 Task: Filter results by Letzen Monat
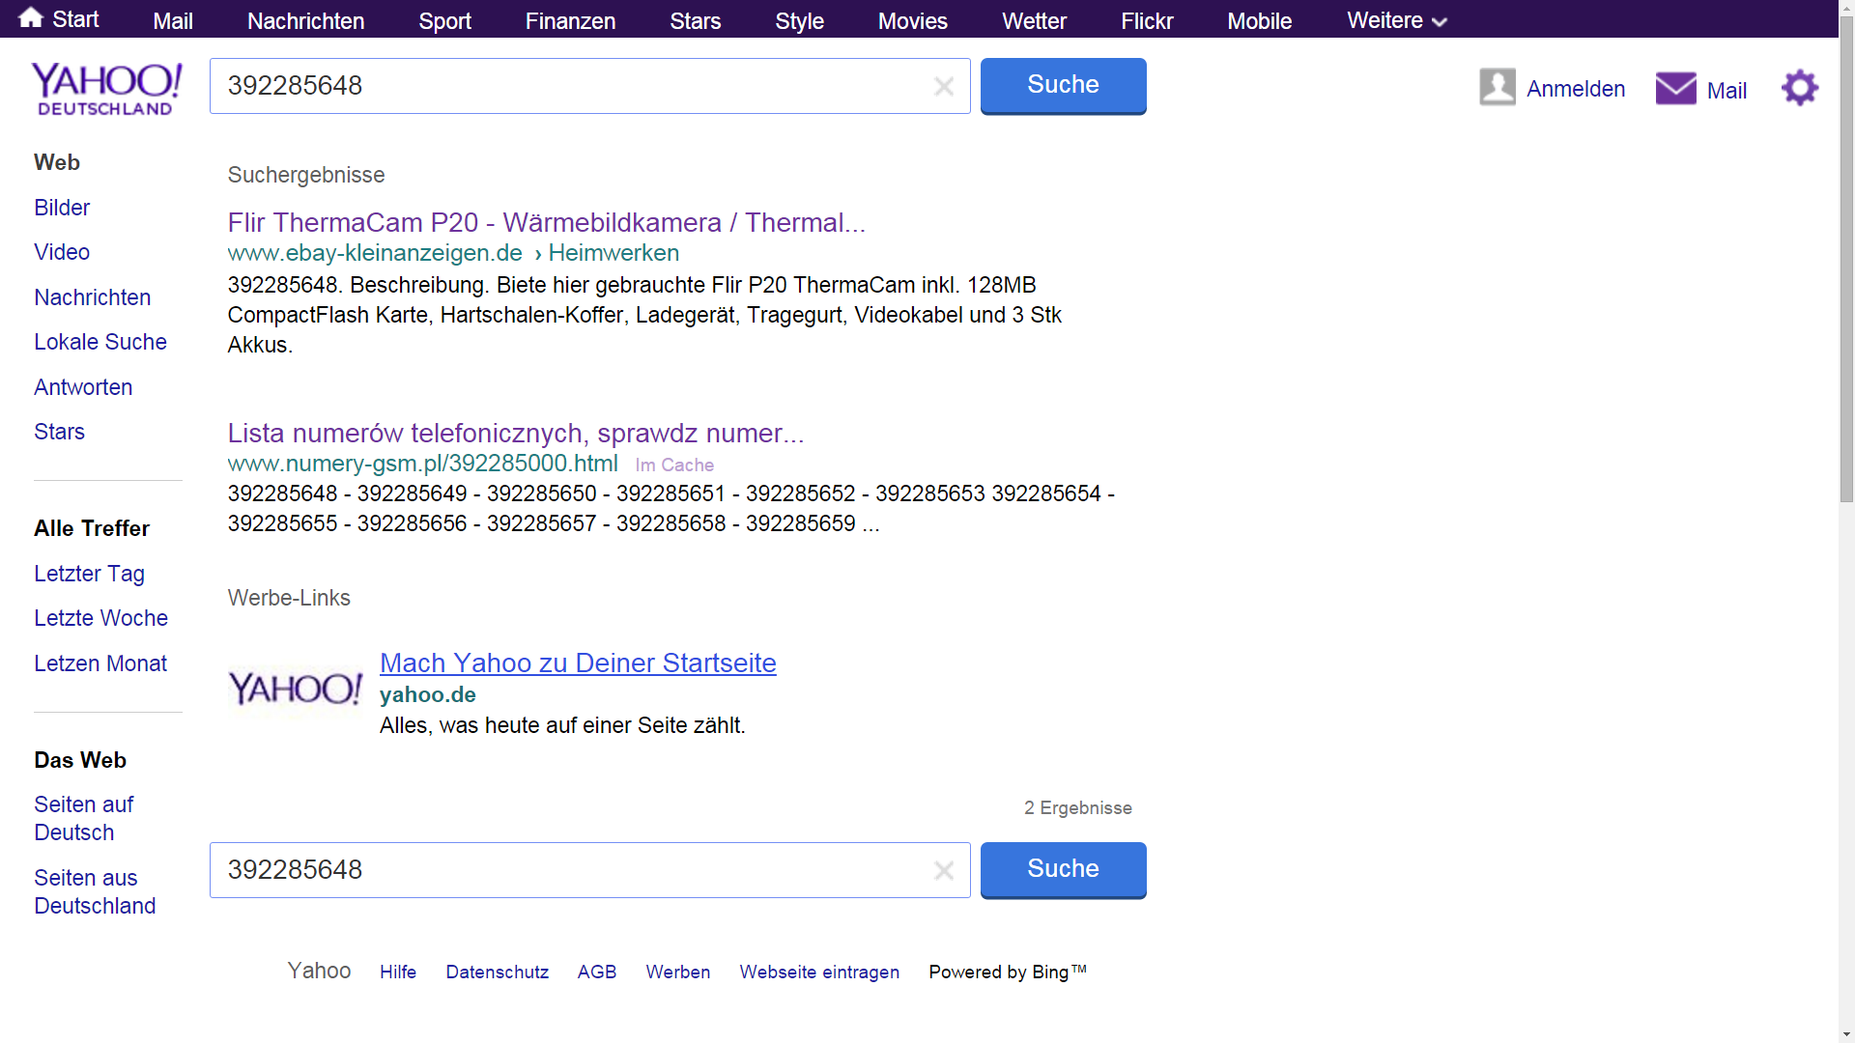(x=100, y=663)
